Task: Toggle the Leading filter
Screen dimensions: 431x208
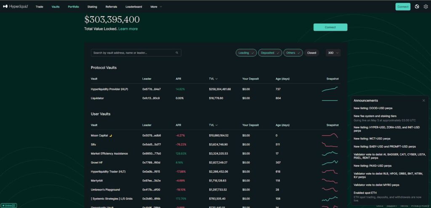Action: pyautogui.click(x=246, y=53)
